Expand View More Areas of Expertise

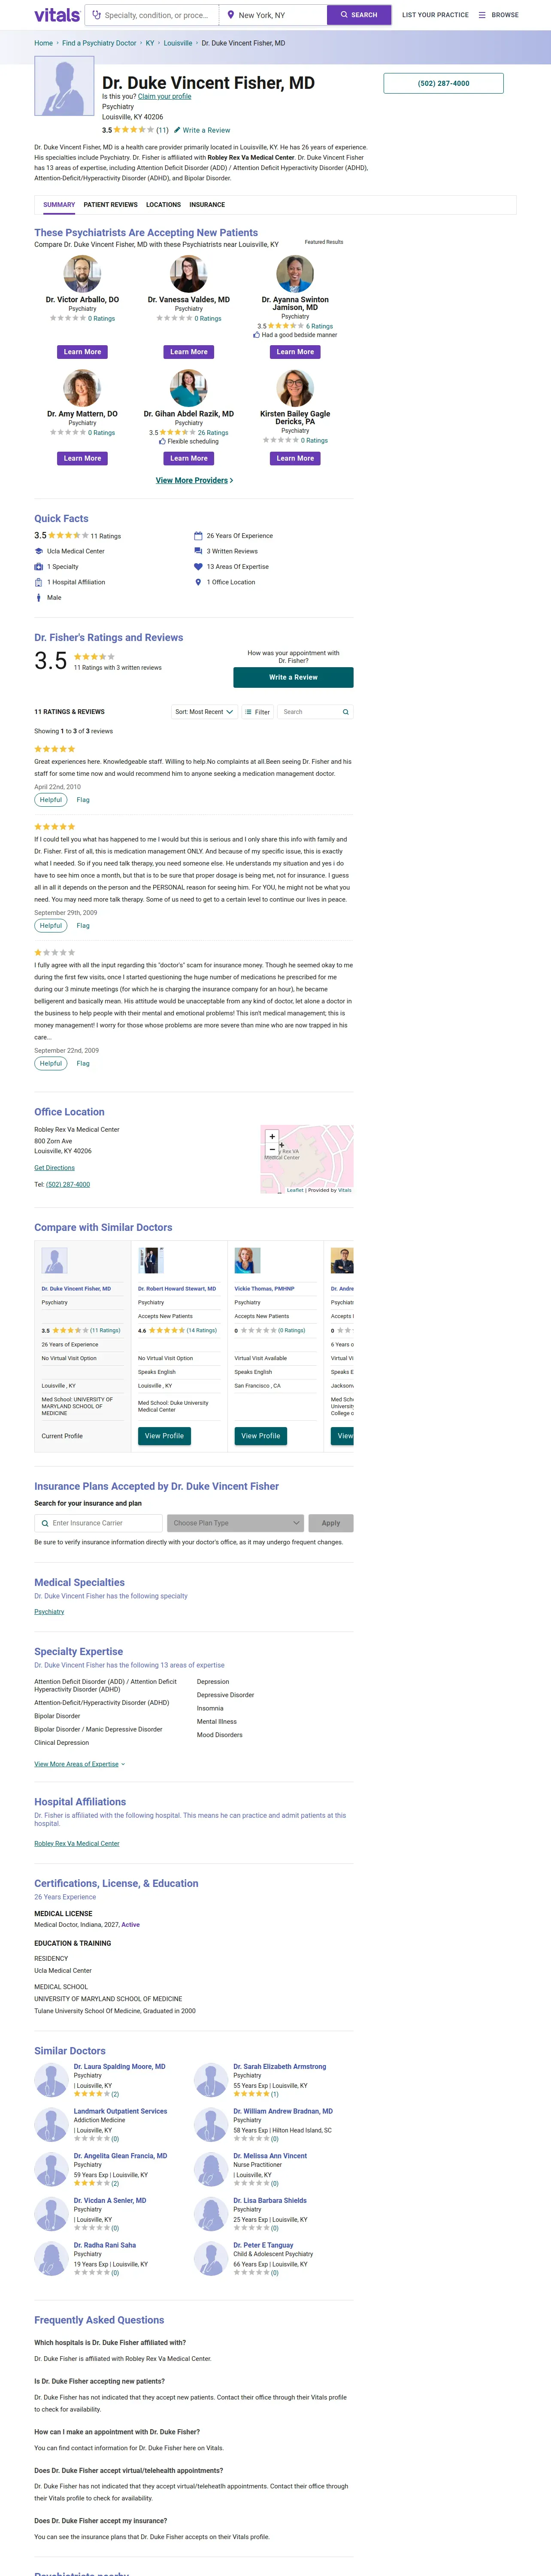[x=80, y=1764]
